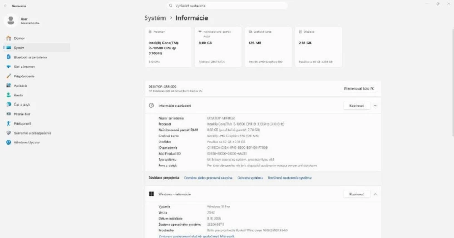The image size is (454, 238).
Task: Click the Kód Product ID value text
Action: tap(226, 153)
